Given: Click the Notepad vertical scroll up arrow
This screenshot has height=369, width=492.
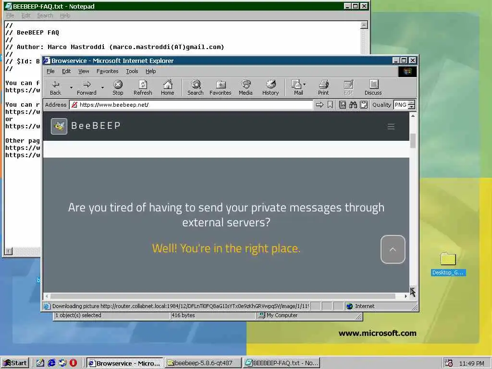Looking at the screenshot, I should [364, 25].
